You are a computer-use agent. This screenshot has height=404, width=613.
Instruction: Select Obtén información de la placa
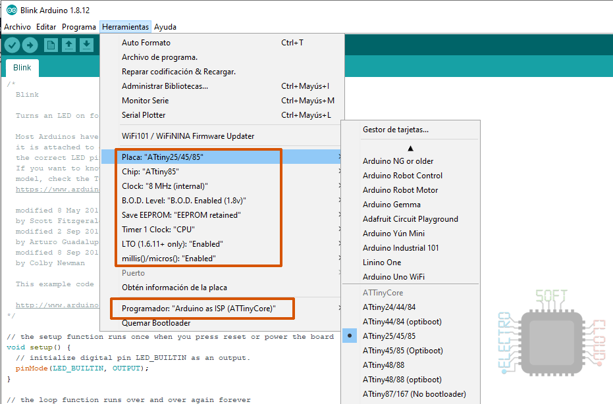point(221,287)
